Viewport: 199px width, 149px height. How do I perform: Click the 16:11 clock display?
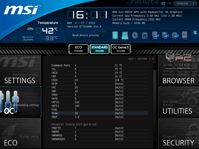coord(87,15)
